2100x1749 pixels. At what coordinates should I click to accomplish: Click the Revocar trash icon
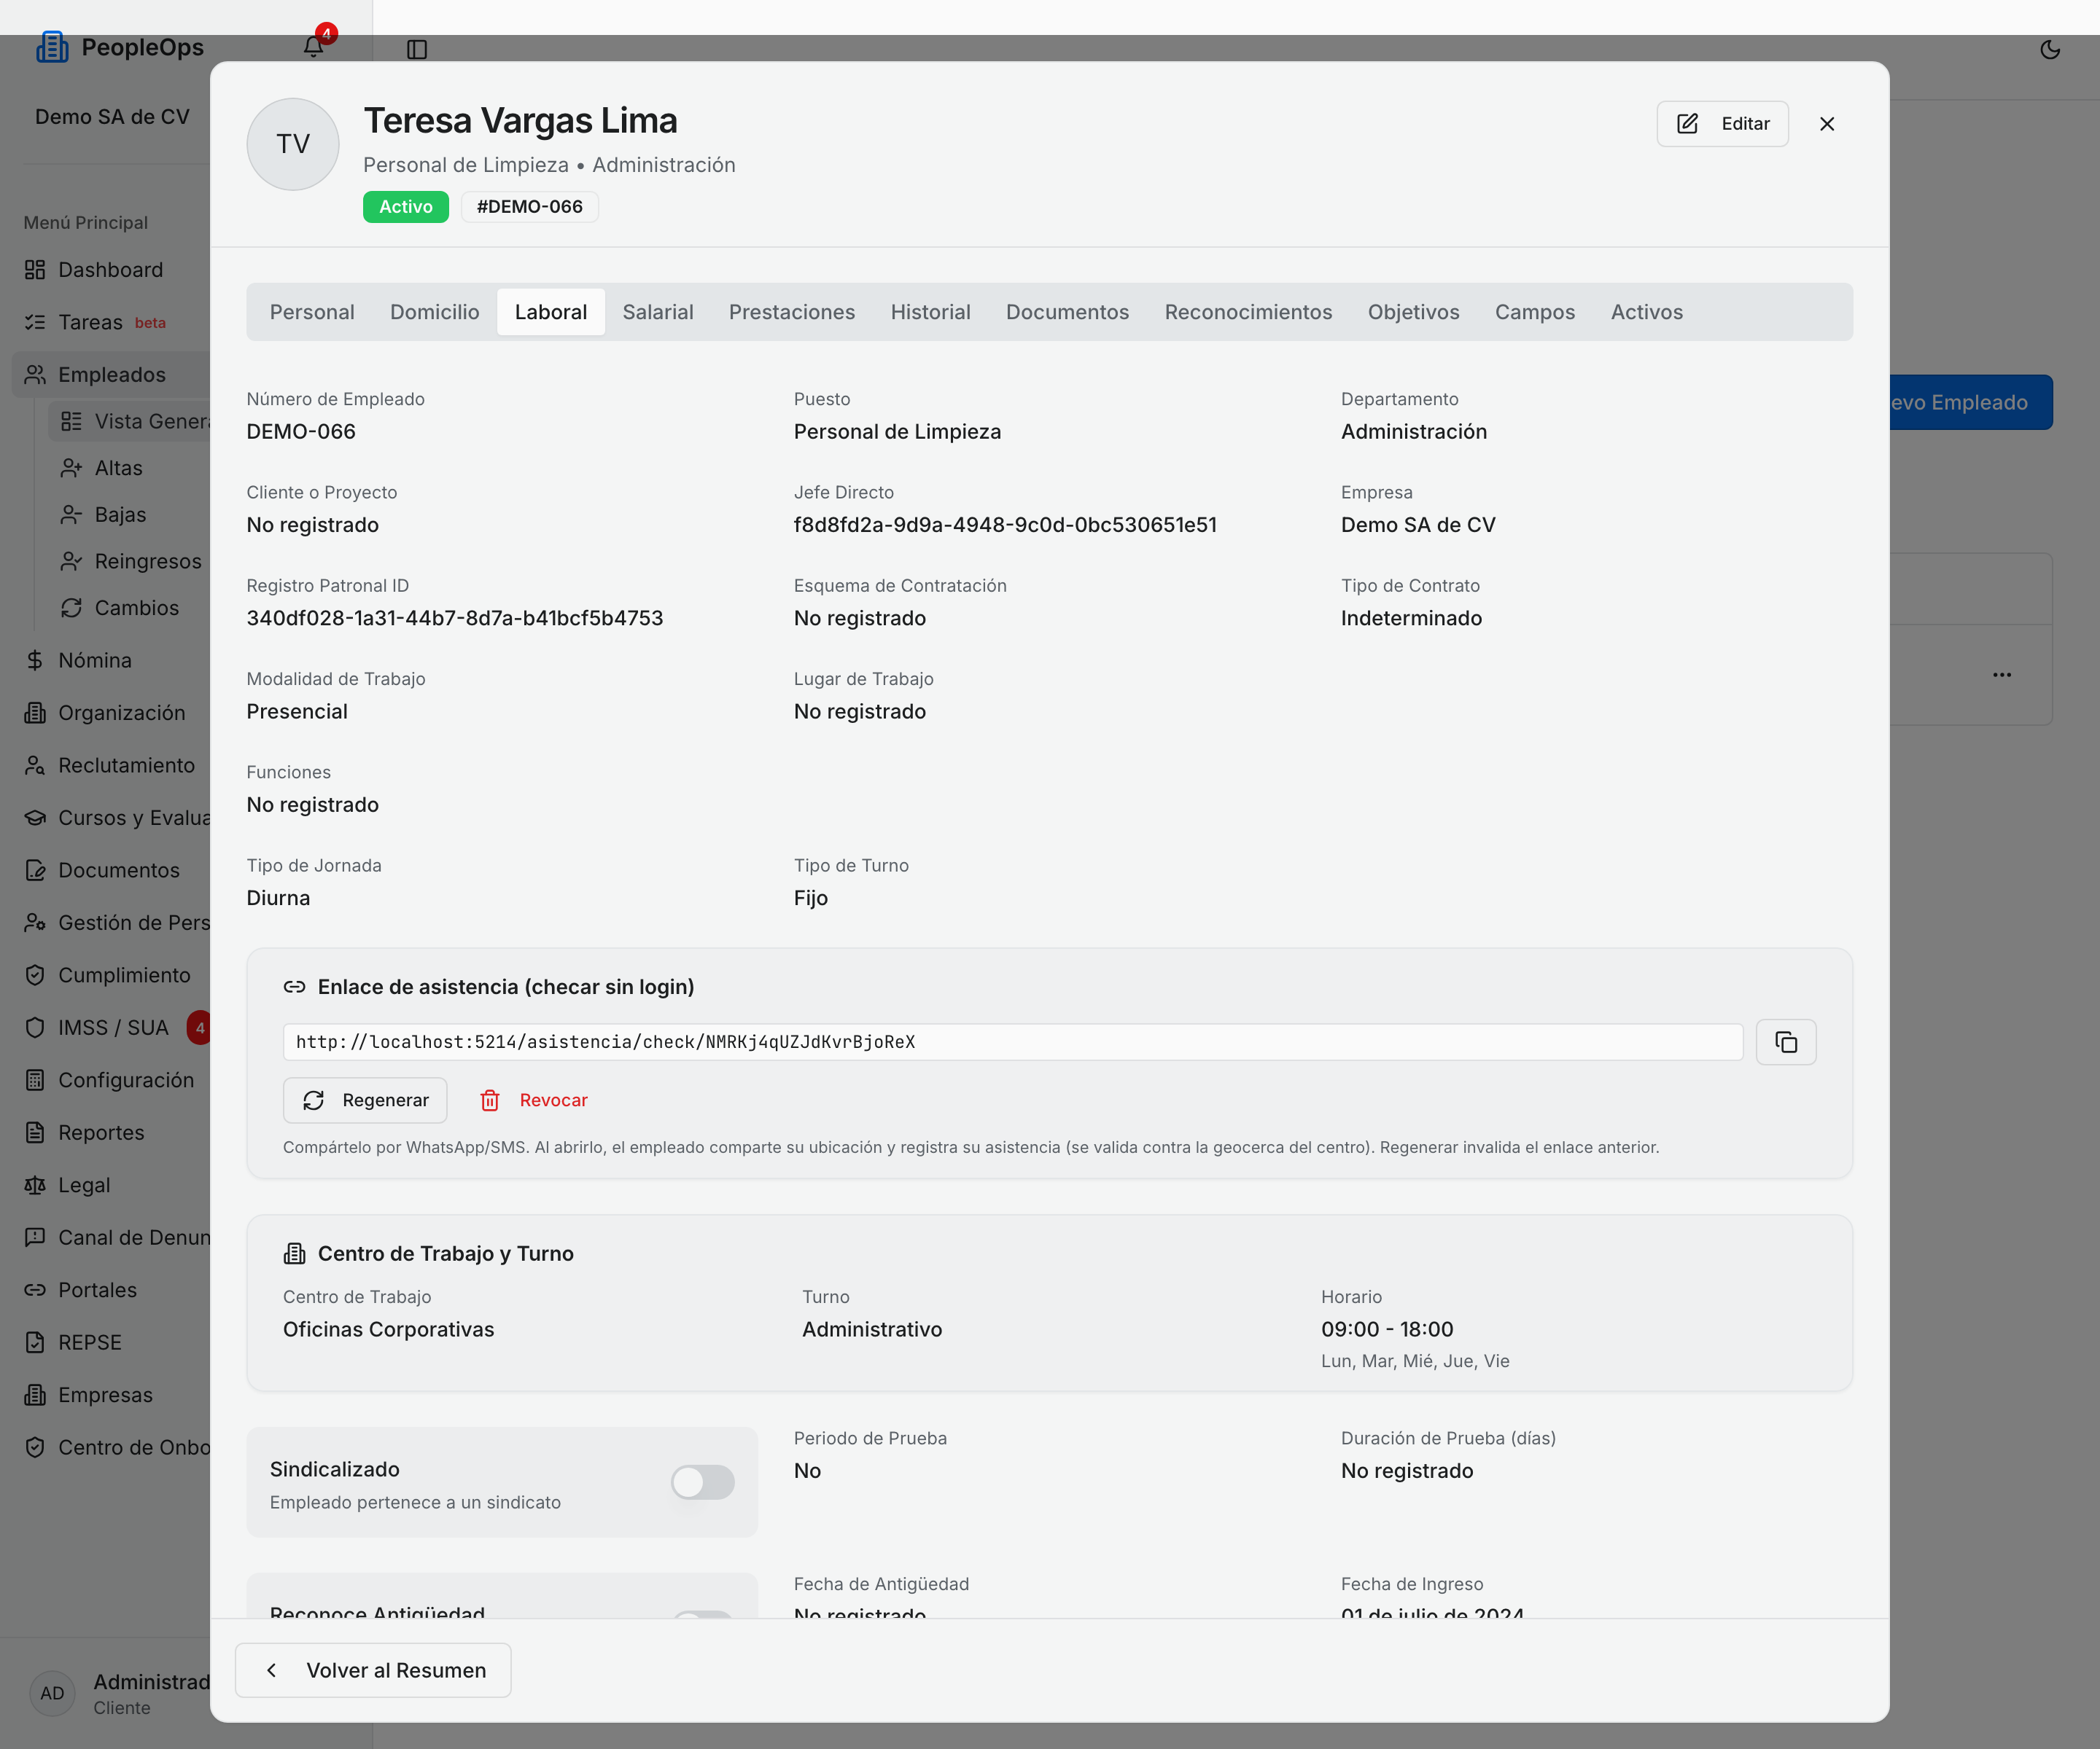click(490, 1100)
